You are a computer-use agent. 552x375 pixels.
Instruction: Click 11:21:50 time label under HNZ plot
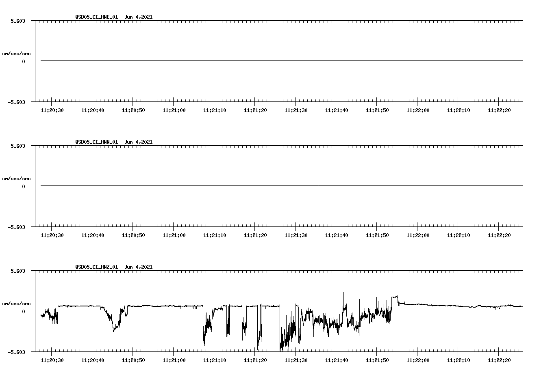[377, 360]
